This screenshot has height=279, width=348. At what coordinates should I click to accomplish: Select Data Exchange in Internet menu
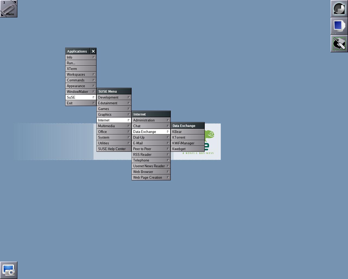pyautogui.click(x=151, y=132)
